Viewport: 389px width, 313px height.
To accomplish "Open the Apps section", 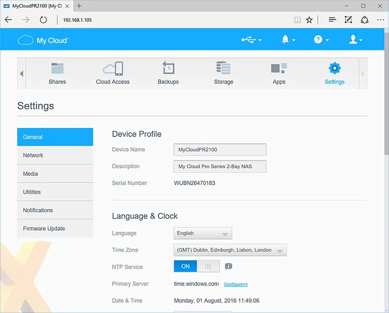I will pos(279,73).
